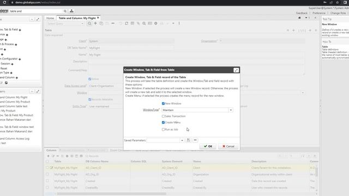
Task: Tick the Run as Job checkbox
Action: pyautogui.click(x=163, y=130)
